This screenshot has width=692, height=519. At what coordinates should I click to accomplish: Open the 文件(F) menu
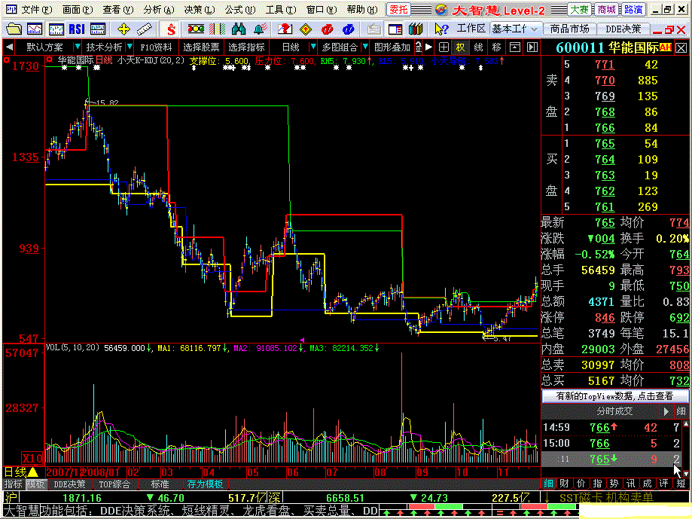point(35,9)
